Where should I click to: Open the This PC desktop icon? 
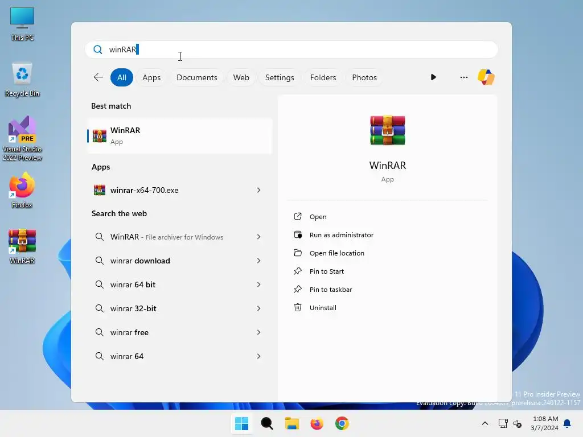coord(22,24)
